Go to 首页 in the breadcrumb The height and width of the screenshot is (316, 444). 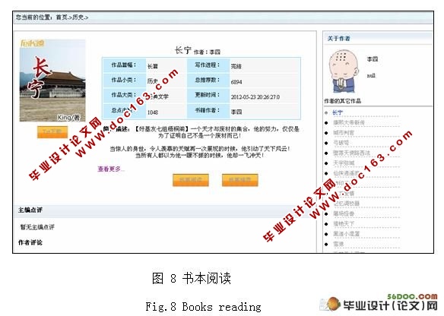click(62, 17)
